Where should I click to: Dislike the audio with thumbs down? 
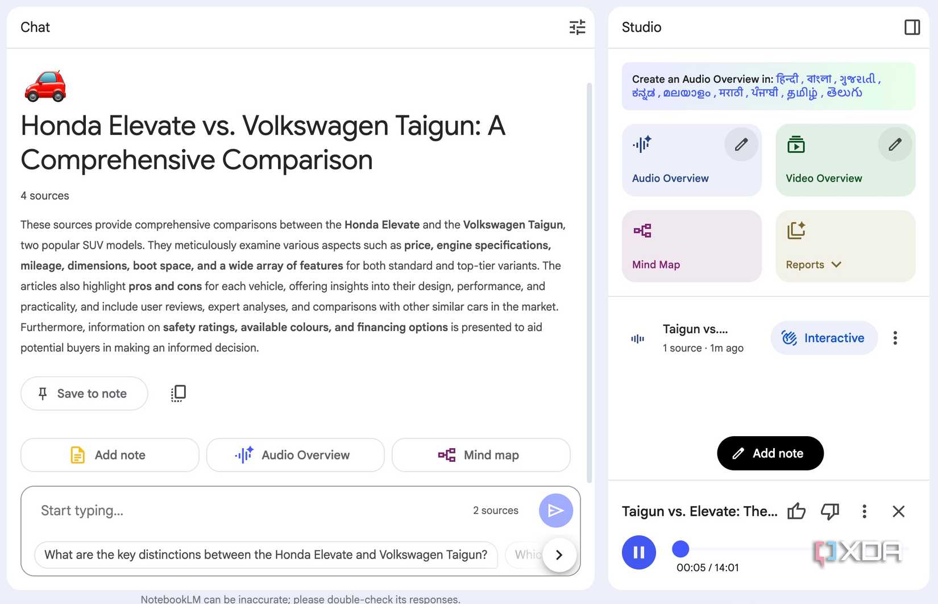coord(829,511)
